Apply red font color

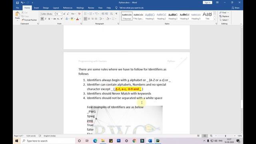pos(78,19)
